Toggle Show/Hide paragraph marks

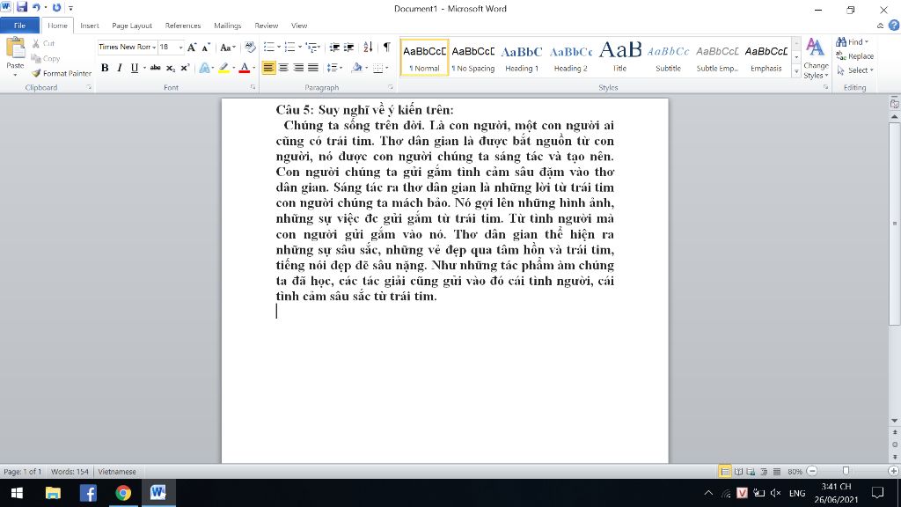[x=387, y=48]
